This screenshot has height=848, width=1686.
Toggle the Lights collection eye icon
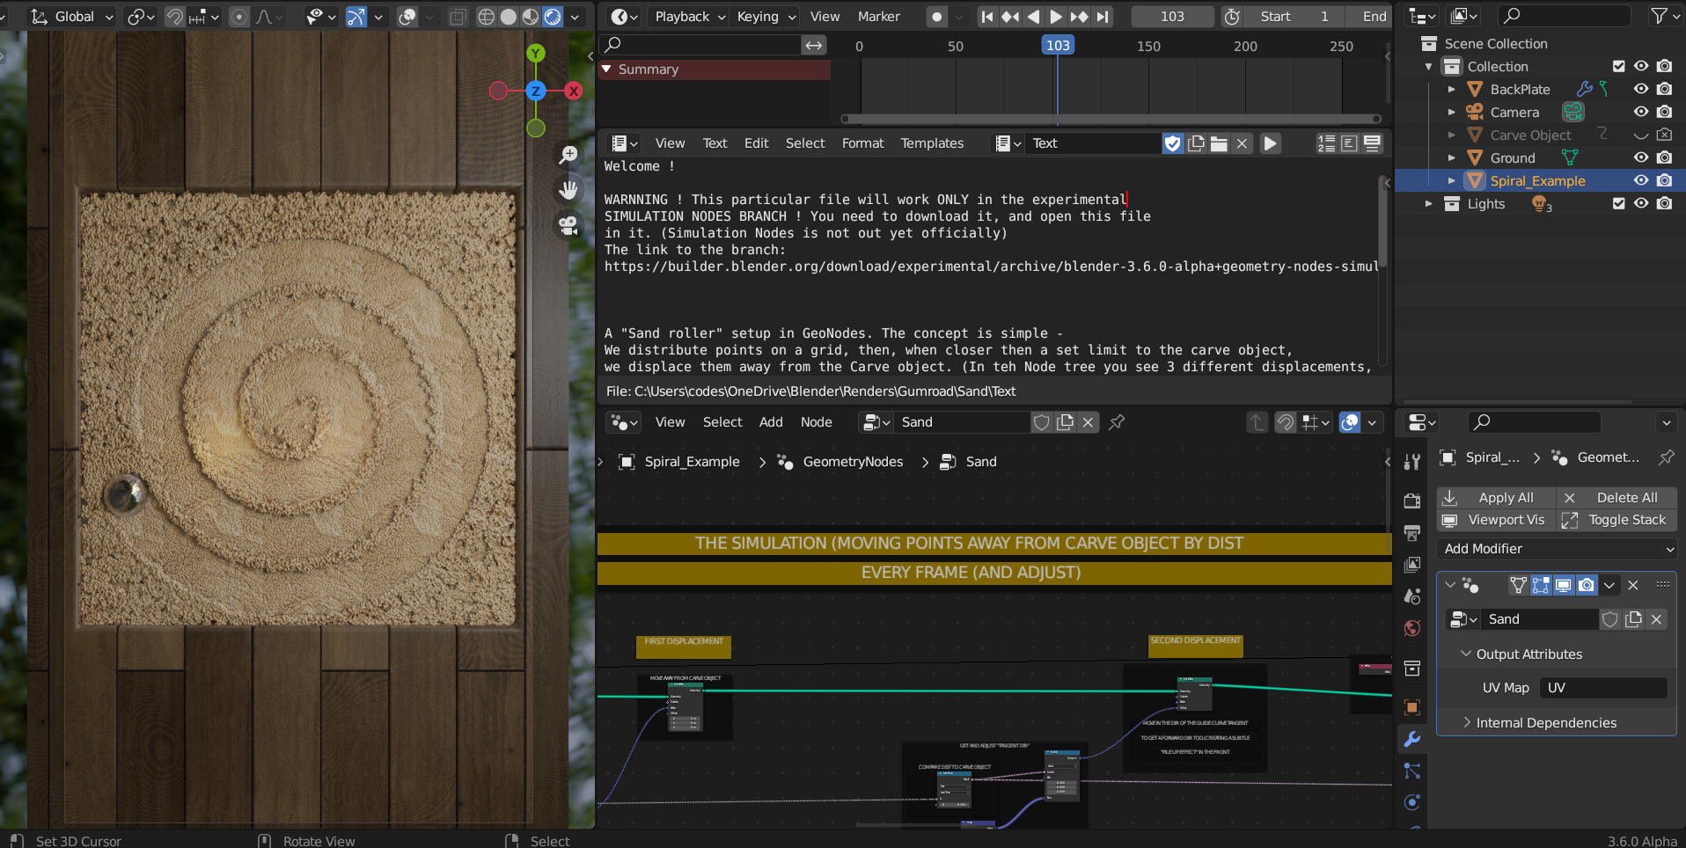tap(1641, 203)
